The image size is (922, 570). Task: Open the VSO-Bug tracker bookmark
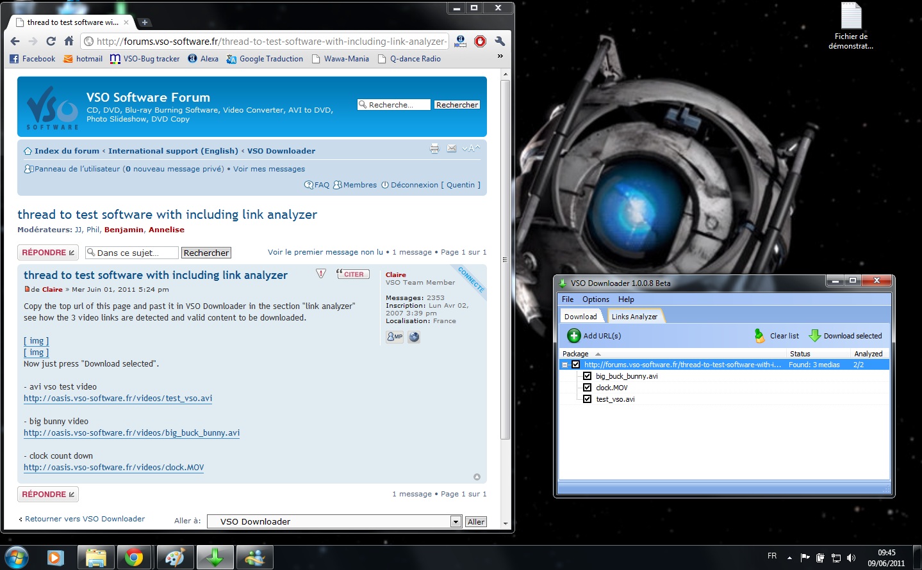[x=145, y=59]
